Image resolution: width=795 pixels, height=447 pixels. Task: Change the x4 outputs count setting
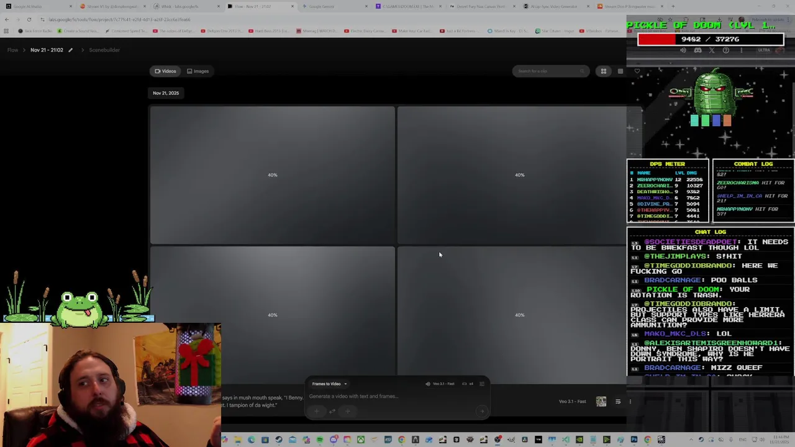pyautogui.click(x=468, y=384)
